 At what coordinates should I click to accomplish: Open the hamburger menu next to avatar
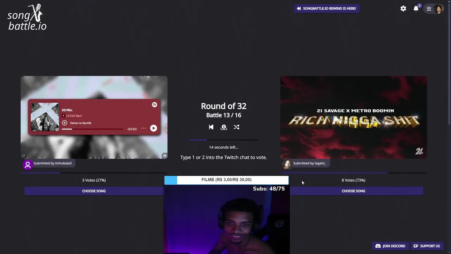(429, 9)
